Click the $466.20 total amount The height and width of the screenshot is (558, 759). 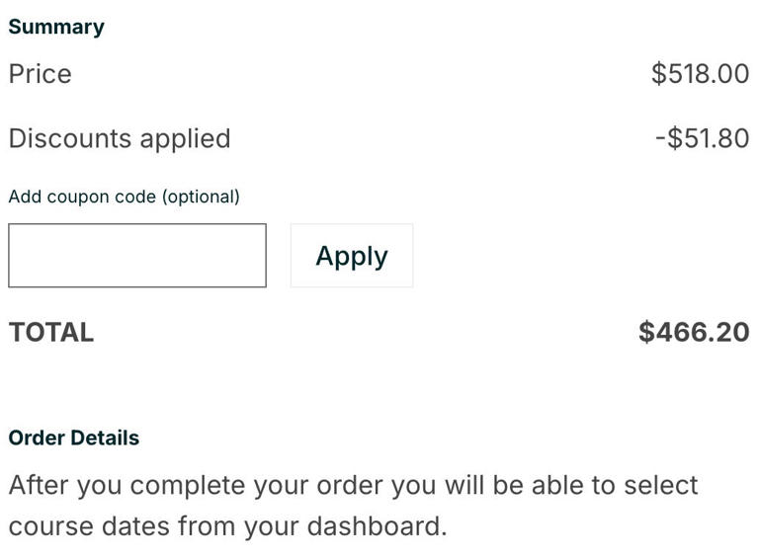click(694, 332)
